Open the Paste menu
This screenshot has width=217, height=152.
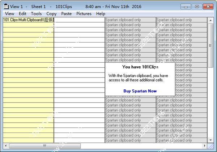67,14
